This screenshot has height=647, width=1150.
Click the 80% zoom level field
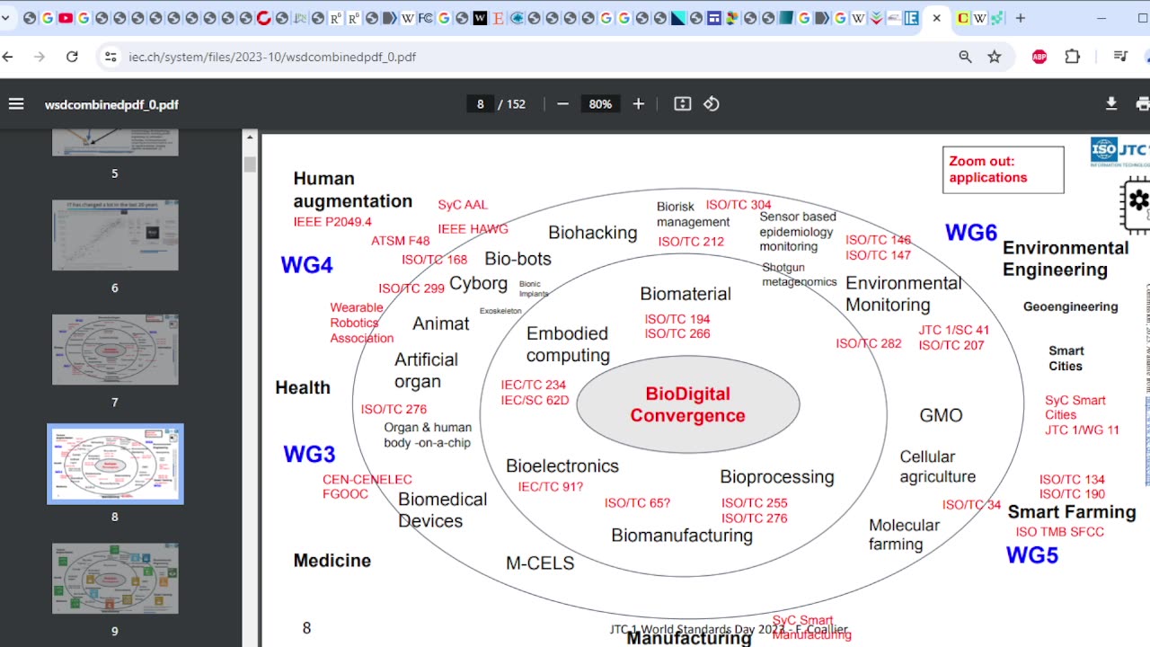[x=600, y=104]
